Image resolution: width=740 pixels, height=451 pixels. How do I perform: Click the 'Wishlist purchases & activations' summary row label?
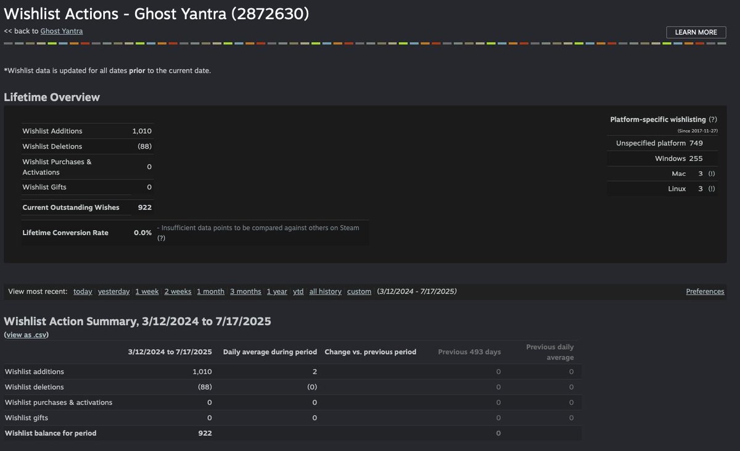coord(59,402)
